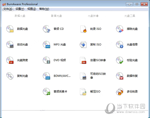Minimize the BurnAware Professional window
The width and height of the screenshot is (150, 118).
130,4
